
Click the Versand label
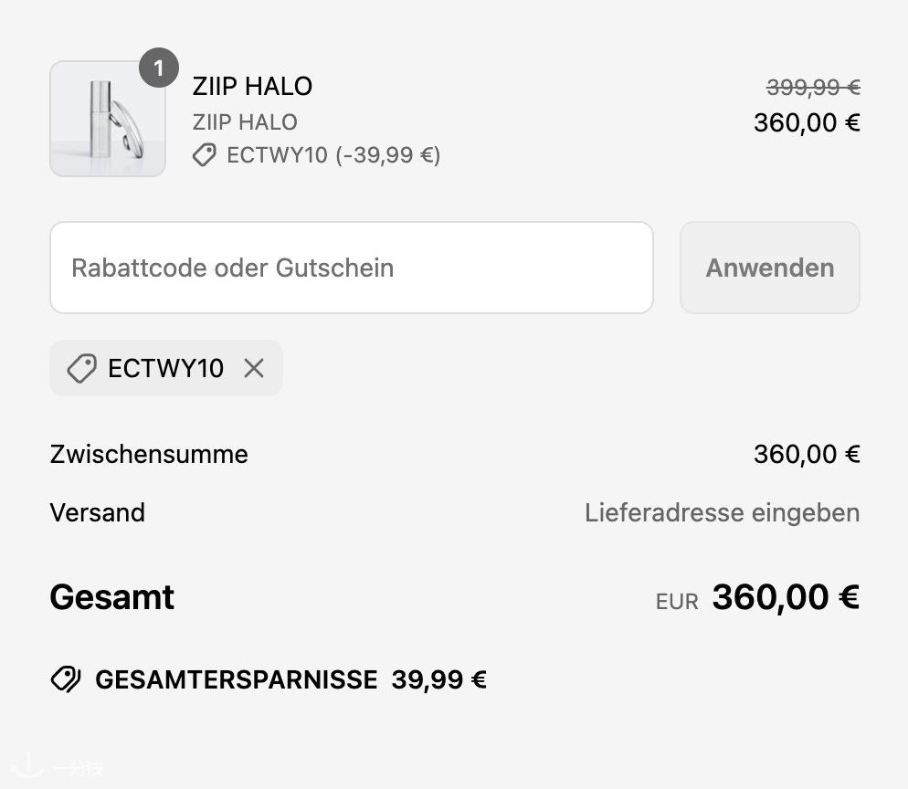point(97,513)
